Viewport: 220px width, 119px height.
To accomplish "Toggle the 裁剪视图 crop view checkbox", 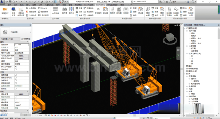I will click(16, 75).
